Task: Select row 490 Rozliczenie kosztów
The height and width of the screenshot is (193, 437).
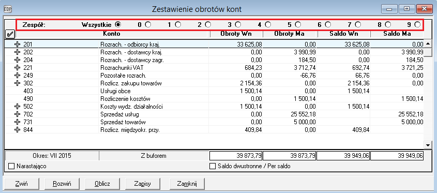Action: (215, 99)
